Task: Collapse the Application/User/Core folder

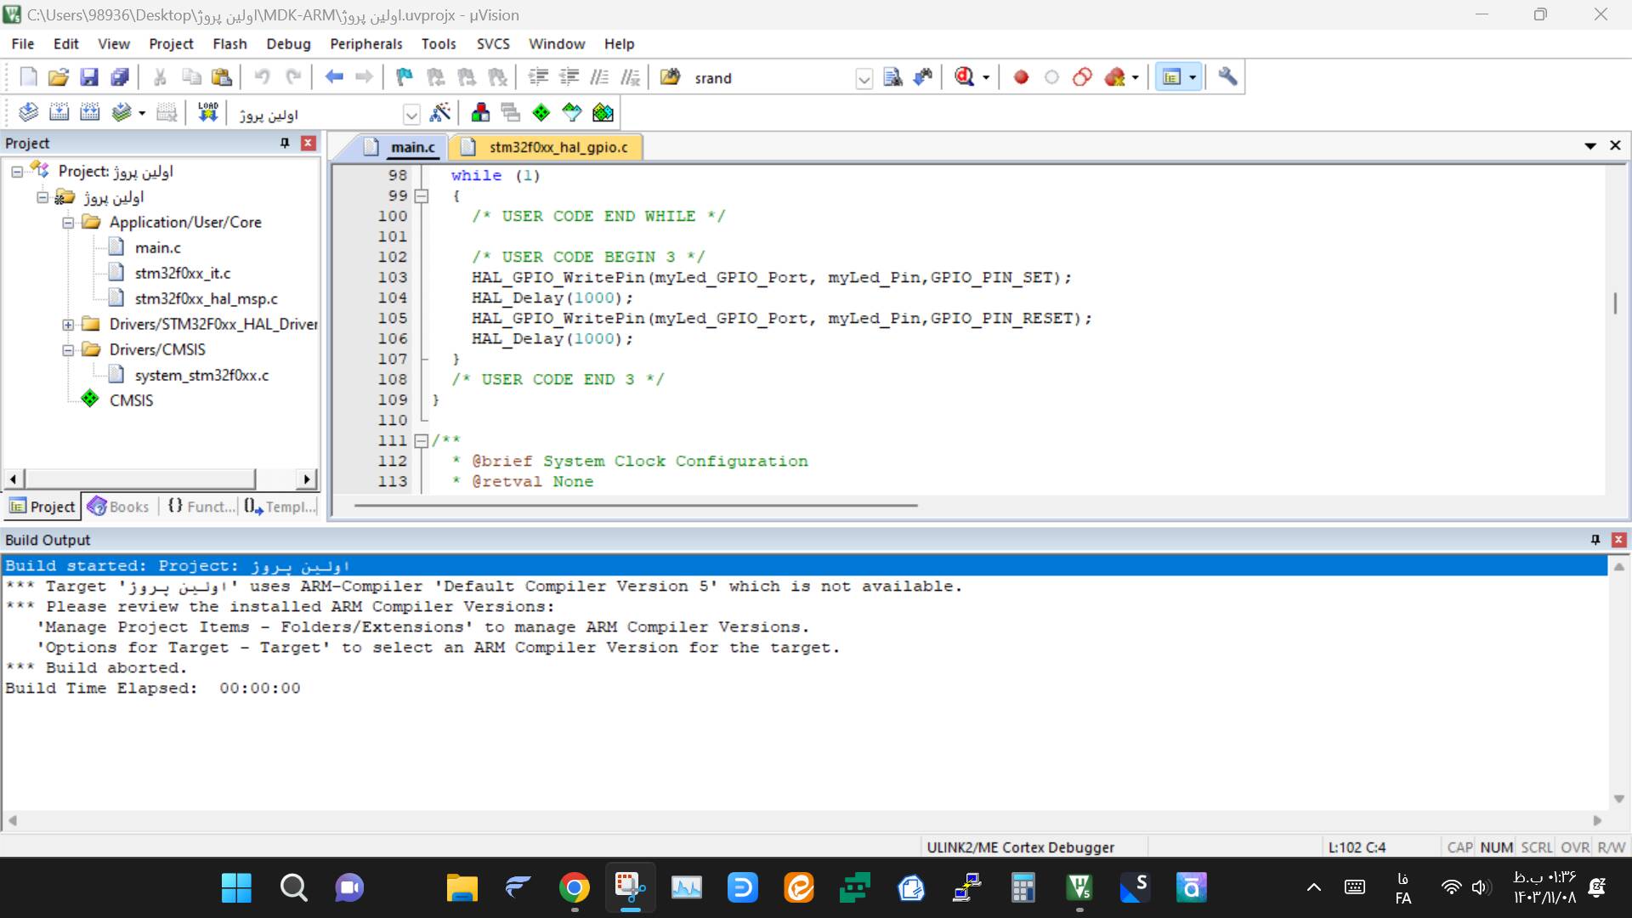Action: tap(67, 223)
